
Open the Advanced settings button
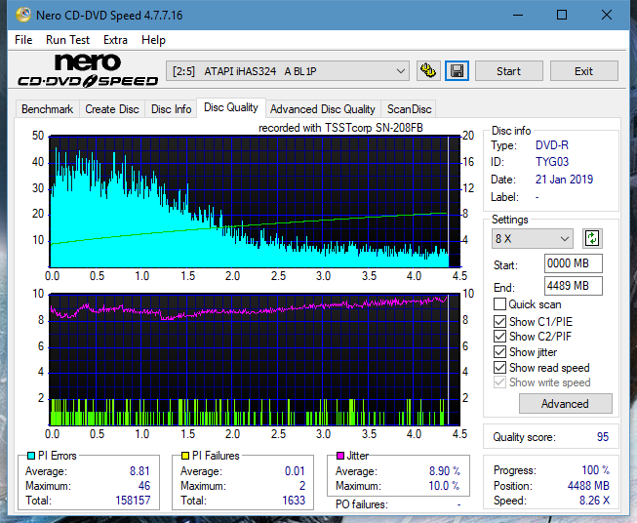coord(565,404)
